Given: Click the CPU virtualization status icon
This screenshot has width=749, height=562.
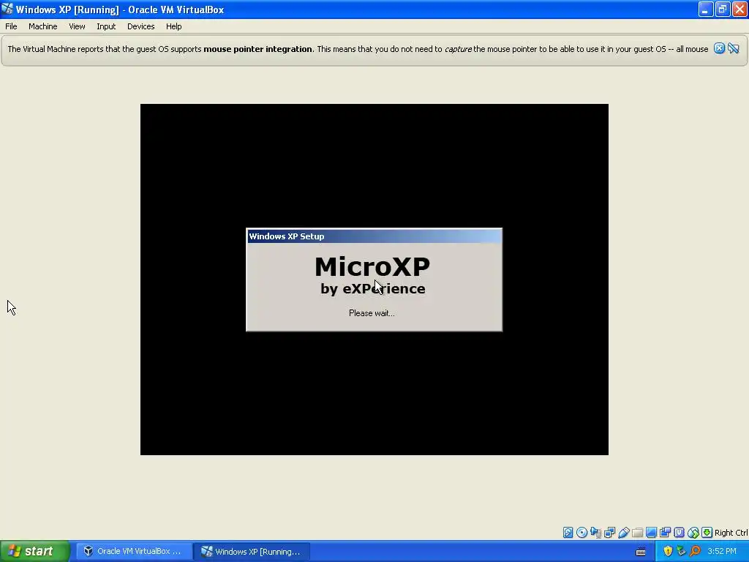Looking at the screenshot, I should click(x=679, y=533).
